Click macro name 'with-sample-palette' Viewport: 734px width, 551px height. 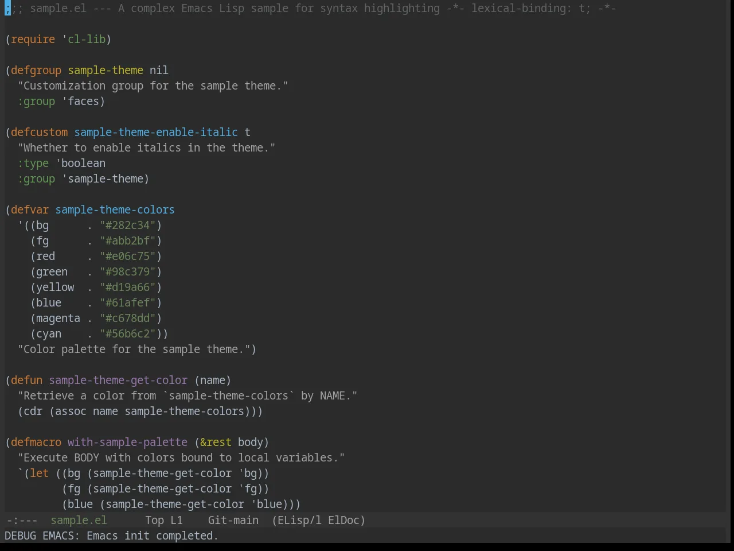tap(127, 442)
